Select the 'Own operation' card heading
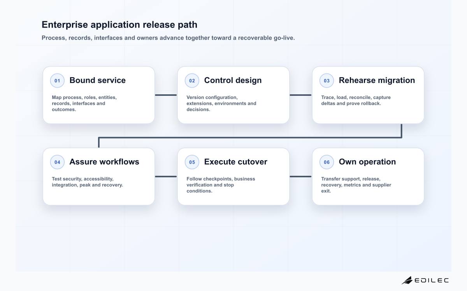The image size is (467, 291). (x=367, y=162)
